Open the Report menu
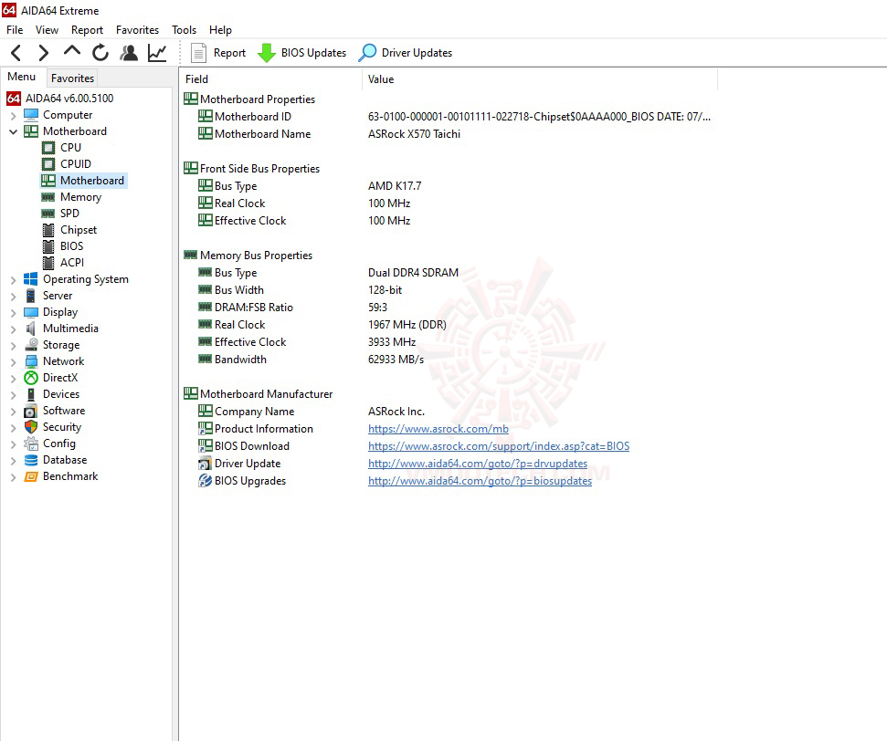Screen dimensions: 887x741 tap(87, 30)
